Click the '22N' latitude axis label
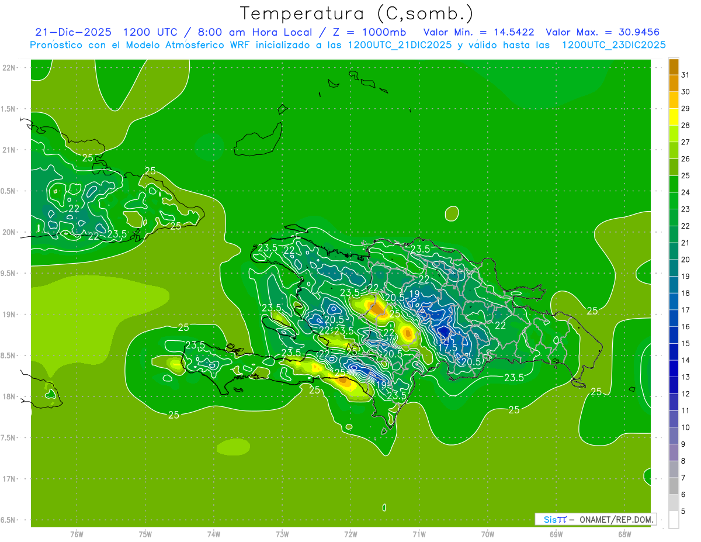701x542 pixels. coord(9,68)
